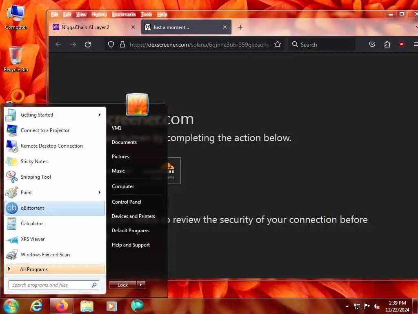Click the teal globe taskbar icon
Viewport: 418px width, 314px height.
tap(137, 306)
